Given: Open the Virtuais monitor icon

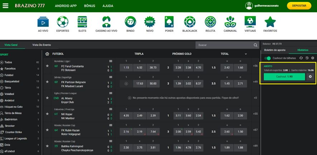Looking at the screenshot, I should (250, 22).
